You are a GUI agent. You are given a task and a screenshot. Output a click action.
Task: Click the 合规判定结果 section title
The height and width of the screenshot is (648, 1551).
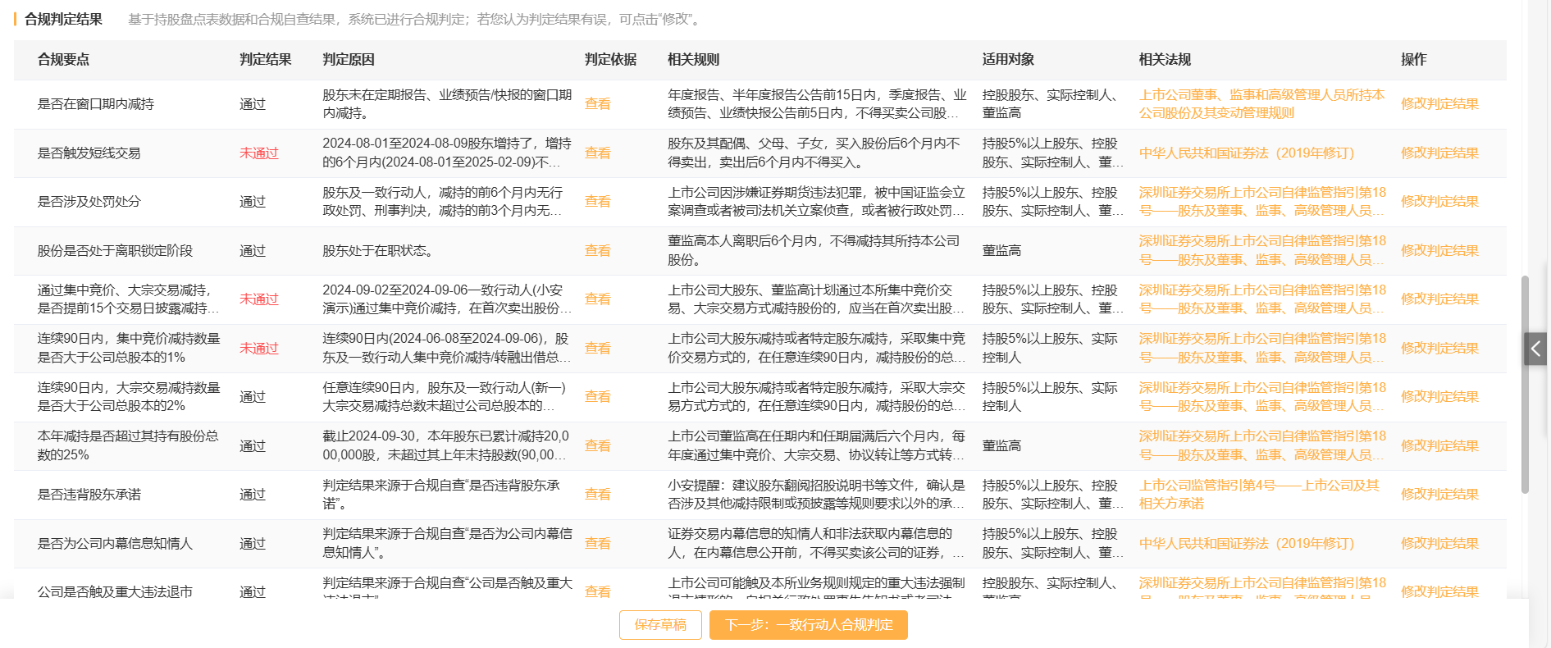point(63,19)
